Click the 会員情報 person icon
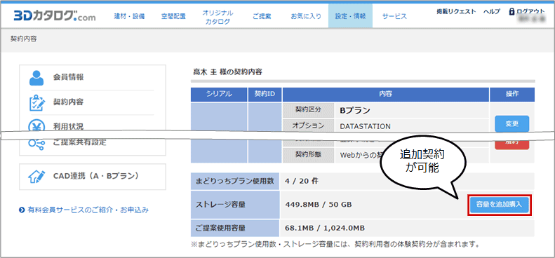 tap(36, 78)
